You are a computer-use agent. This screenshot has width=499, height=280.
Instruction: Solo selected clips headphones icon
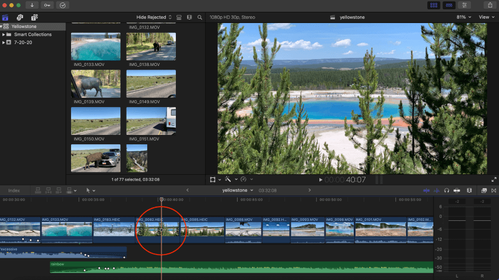pos(447,190)
